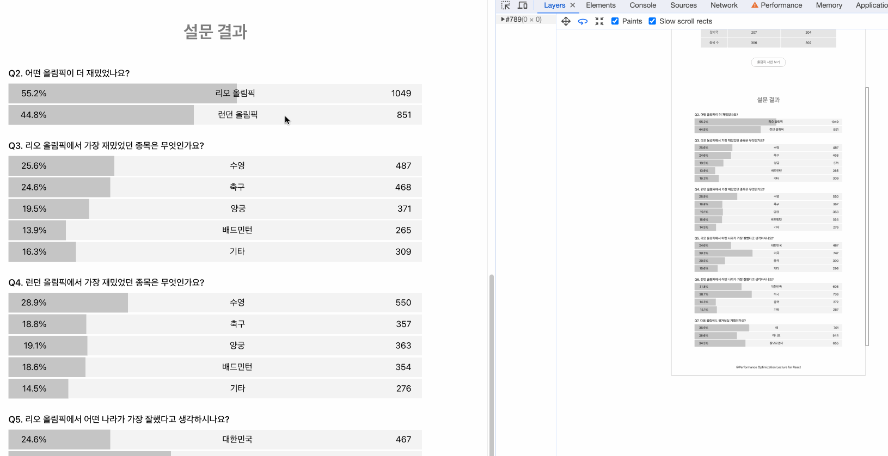This screenshot has height=456, width=888.
Task: Click the Q3 수영 bar with 487
Action: pos(215,166)
